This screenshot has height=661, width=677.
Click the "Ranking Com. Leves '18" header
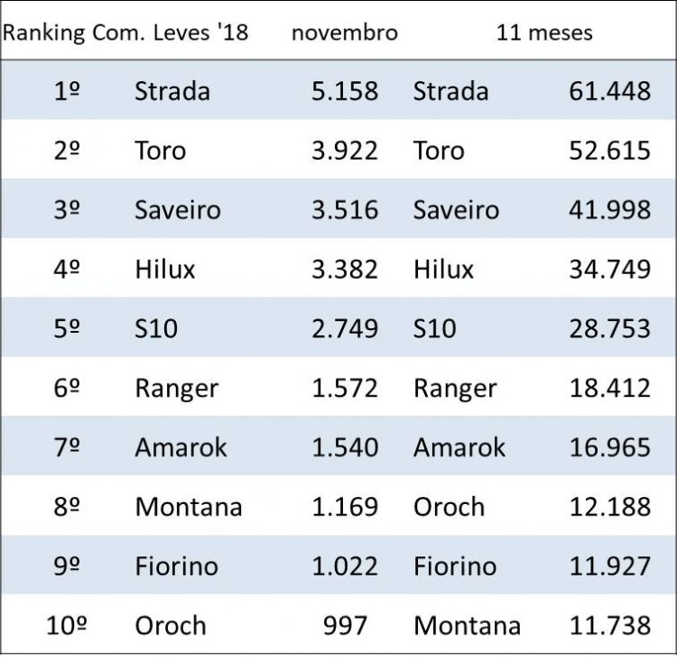coord(126,33)
